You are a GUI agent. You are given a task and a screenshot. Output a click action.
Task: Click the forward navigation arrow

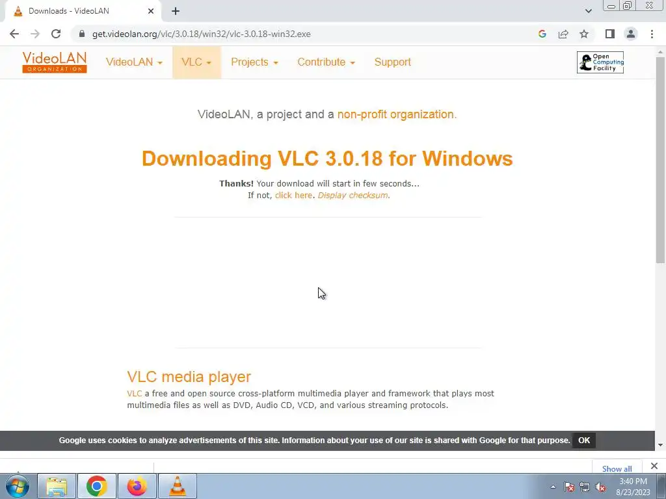[x=35, y=34]
